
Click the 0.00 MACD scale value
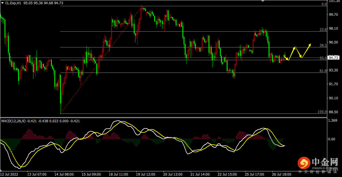pos(332,139)
